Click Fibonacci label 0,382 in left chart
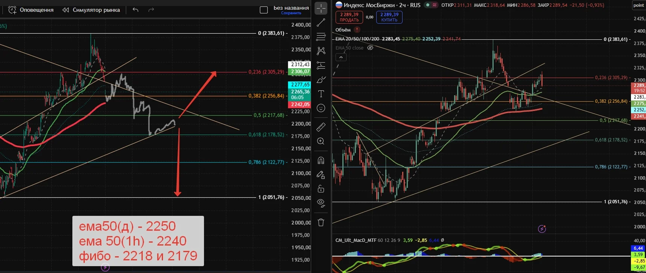The height and width of the screenshot is (273, 646). 266,96
